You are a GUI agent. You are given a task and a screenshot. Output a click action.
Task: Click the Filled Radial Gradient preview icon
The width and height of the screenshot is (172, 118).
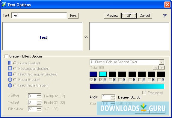10,85
